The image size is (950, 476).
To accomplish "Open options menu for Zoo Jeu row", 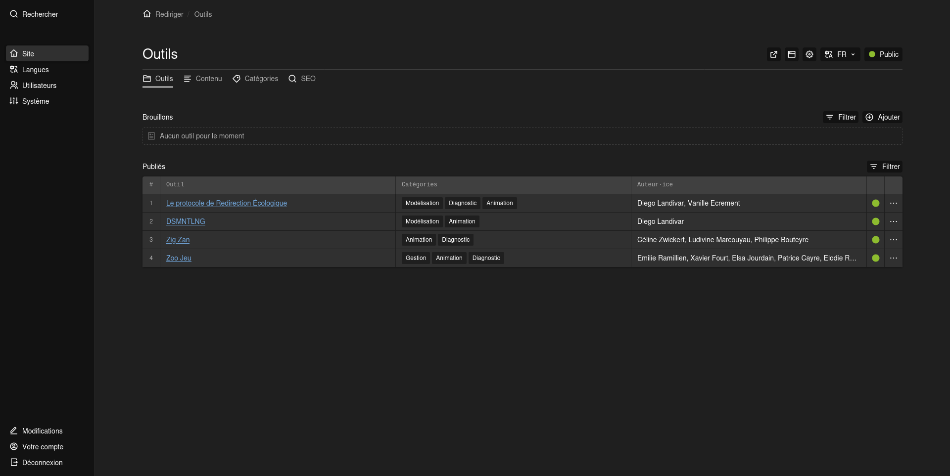I will (x=893, y=258).
